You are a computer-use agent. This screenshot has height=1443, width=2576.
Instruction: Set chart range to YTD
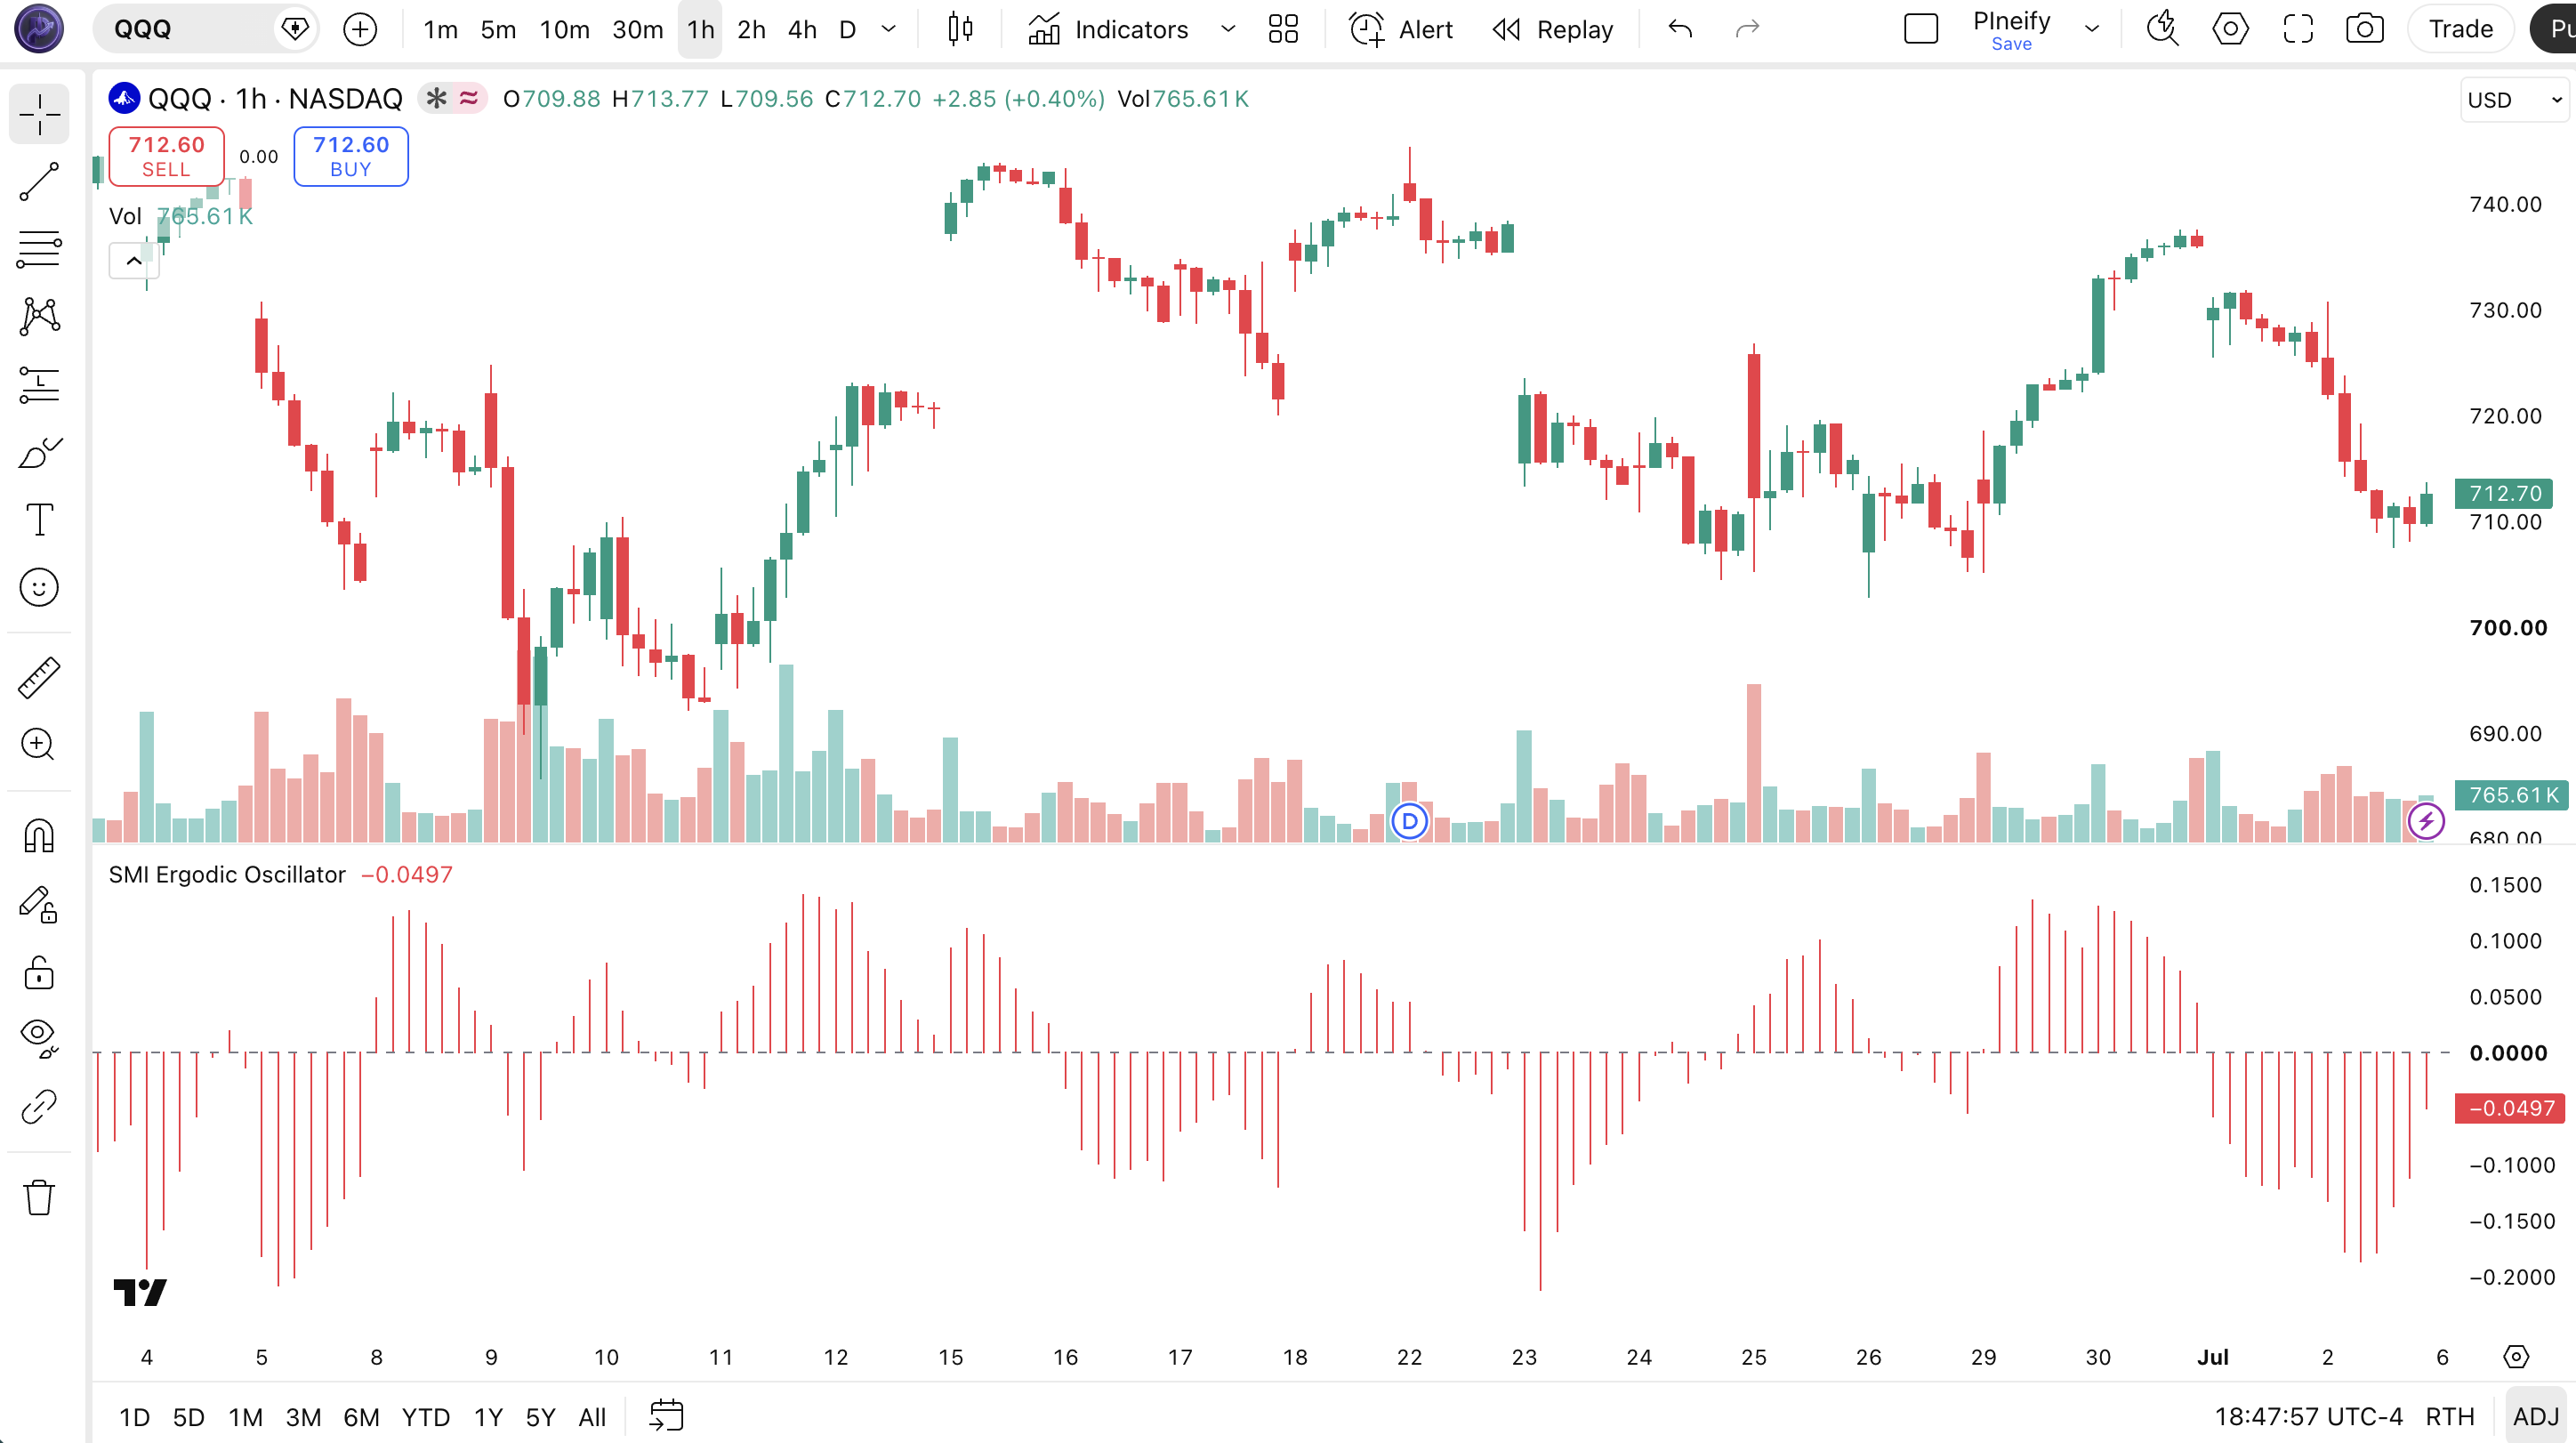(x=426, y=1417)
